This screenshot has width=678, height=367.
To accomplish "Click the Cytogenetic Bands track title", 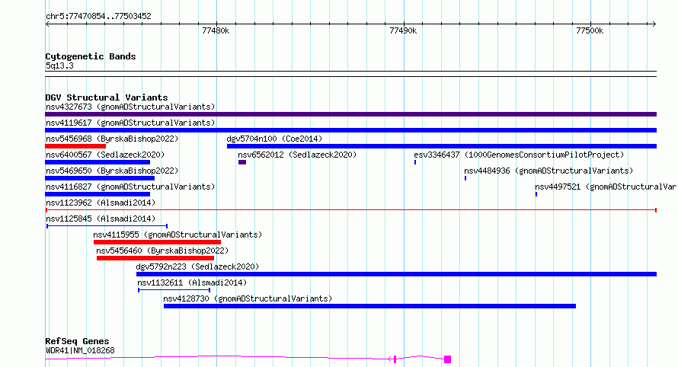I will [91, 56].
